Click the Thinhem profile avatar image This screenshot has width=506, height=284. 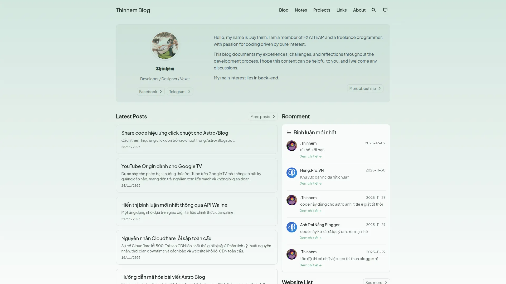click(x=165, y=46)
